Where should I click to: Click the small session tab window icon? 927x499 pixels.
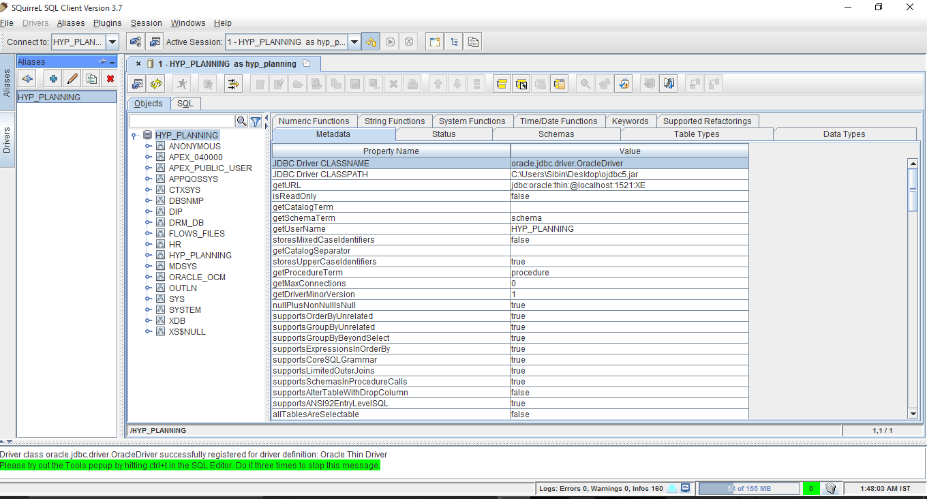coord(307,63)
